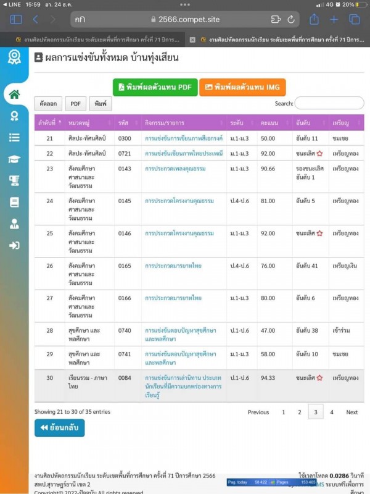Screen dimensions: 370x494
Task: Sort by ระดับ column header
Action: pos(242,123)
